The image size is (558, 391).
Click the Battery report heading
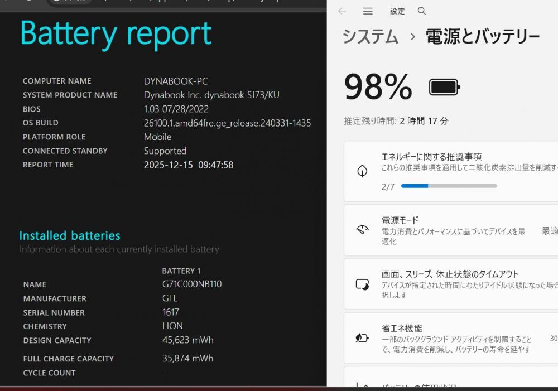pyautogui.click(x=116, y=34)
